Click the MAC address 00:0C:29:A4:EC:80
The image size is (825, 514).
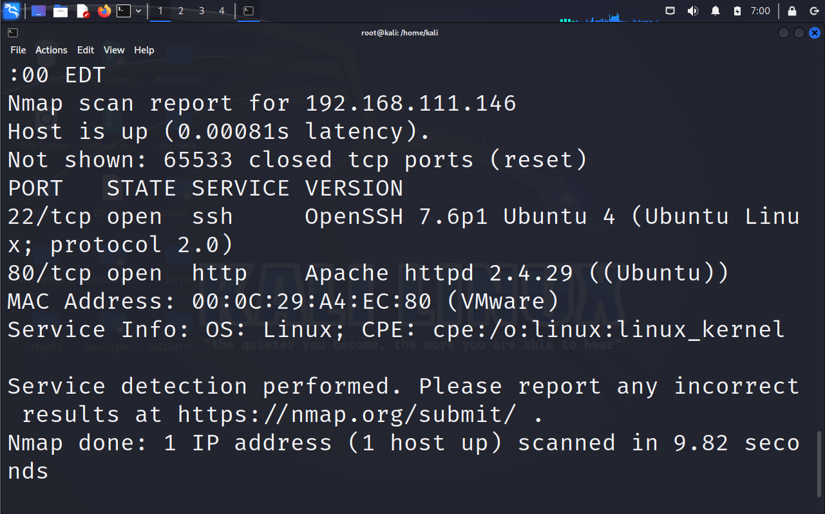[x=312, y=302]
